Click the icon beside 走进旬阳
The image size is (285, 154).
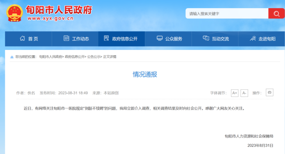click(x=253, y=38)
